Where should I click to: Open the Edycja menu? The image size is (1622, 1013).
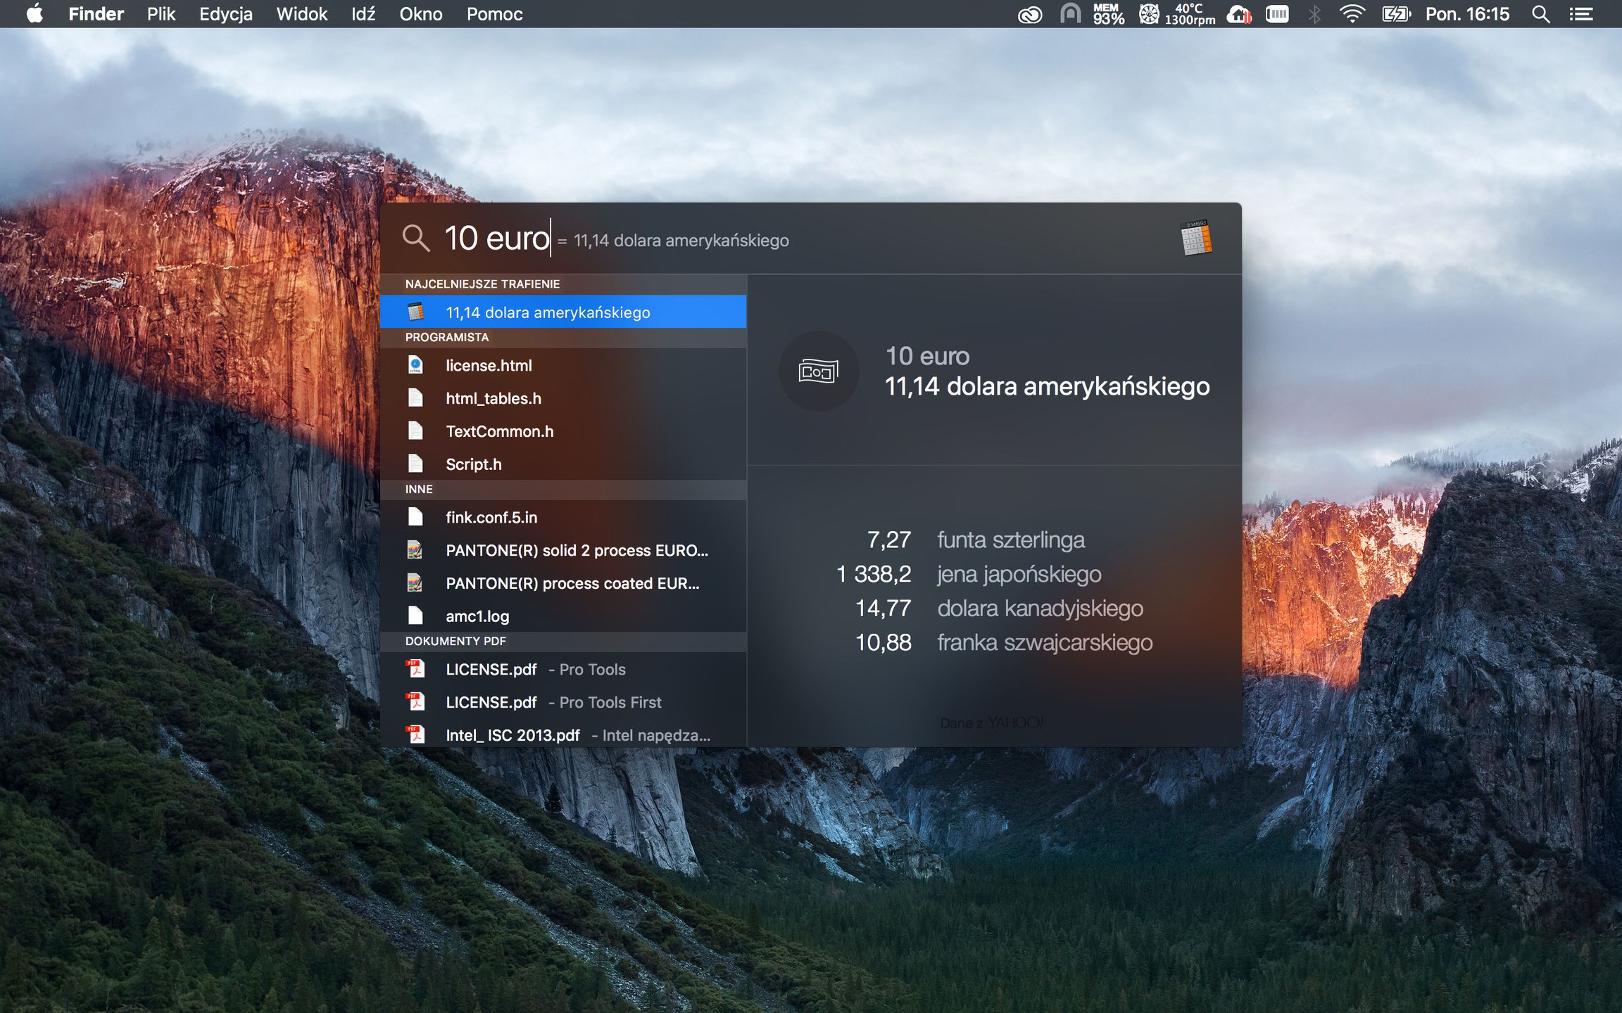point(225,14)
